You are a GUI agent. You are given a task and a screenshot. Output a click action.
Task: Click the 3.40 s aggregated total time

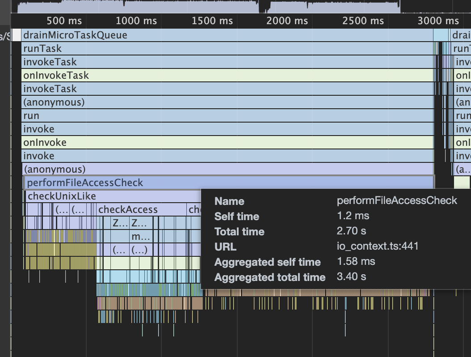[351, 276]
